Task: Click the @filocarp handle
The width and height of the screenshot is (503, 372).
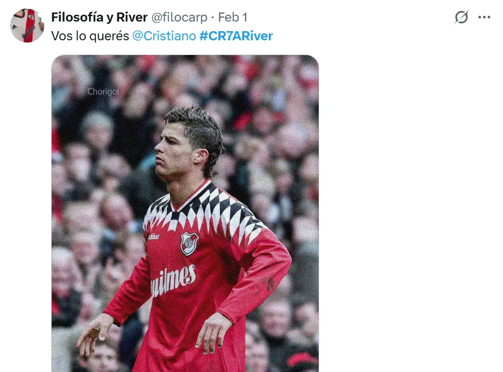Action: [x=179, y=18]
